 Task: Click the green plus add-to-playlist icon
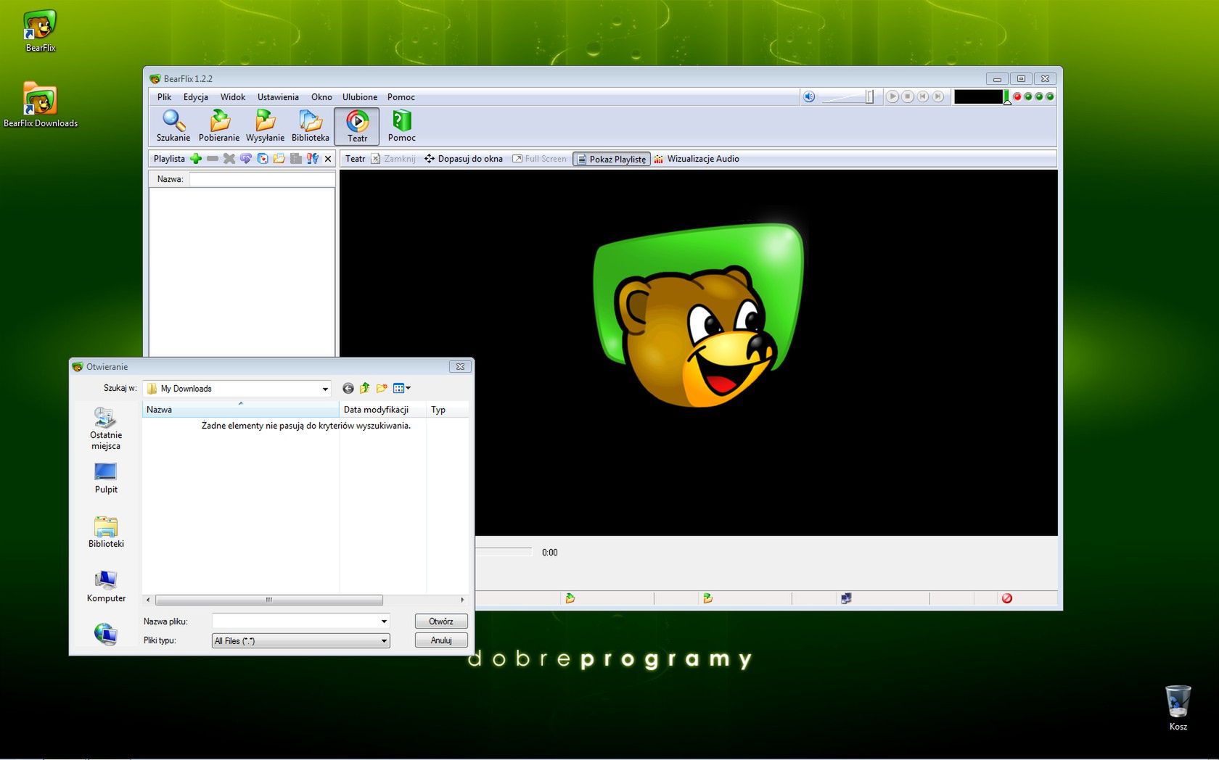[x=196, y=159]
